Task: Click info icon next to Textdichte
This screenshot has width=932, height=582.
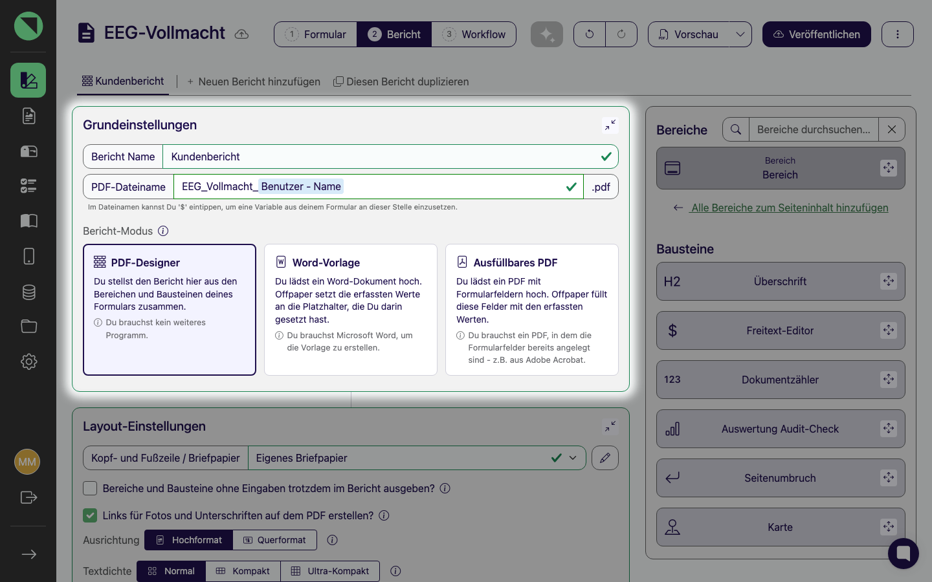Action: 396,571
